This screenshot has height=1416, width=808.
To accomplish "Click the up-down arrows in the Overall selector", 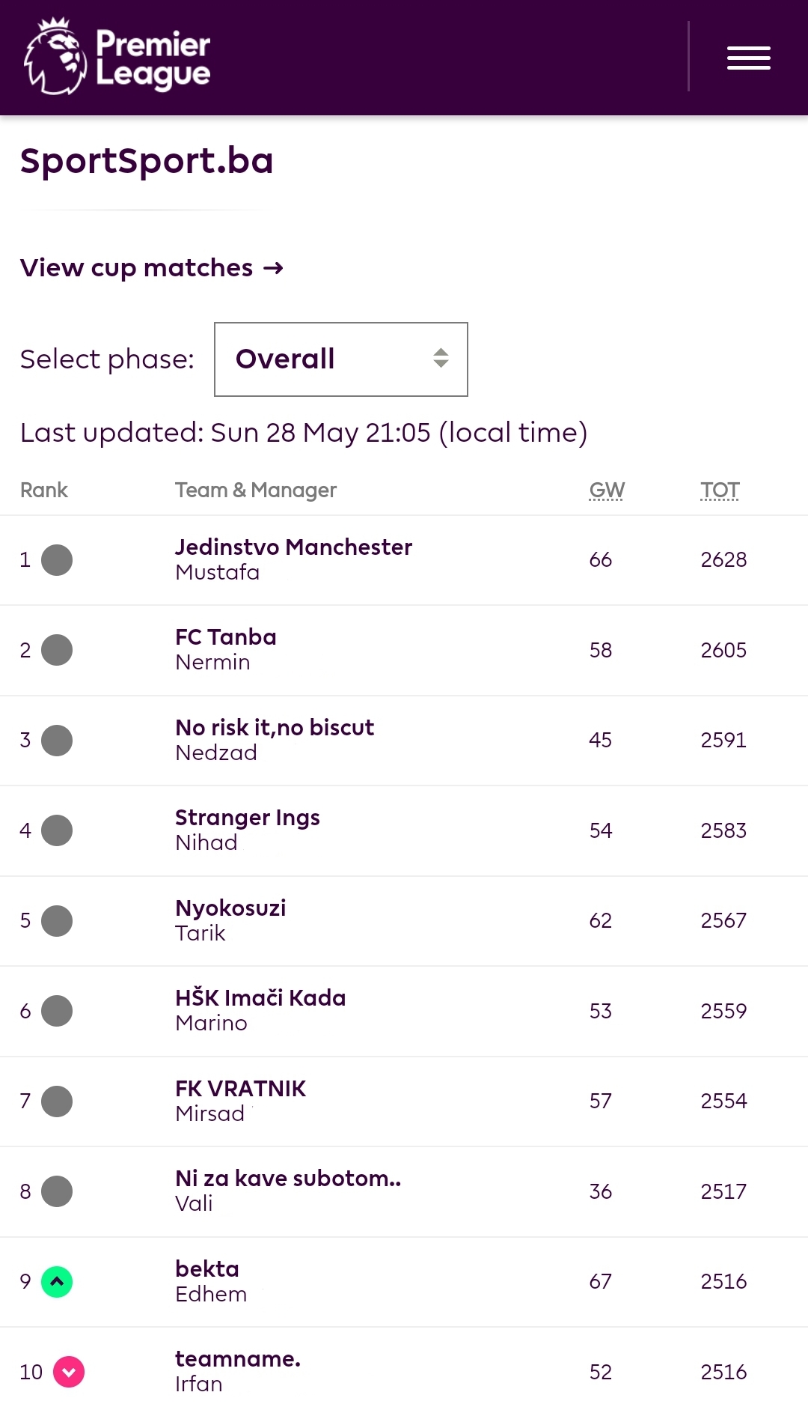I will 441,358.
